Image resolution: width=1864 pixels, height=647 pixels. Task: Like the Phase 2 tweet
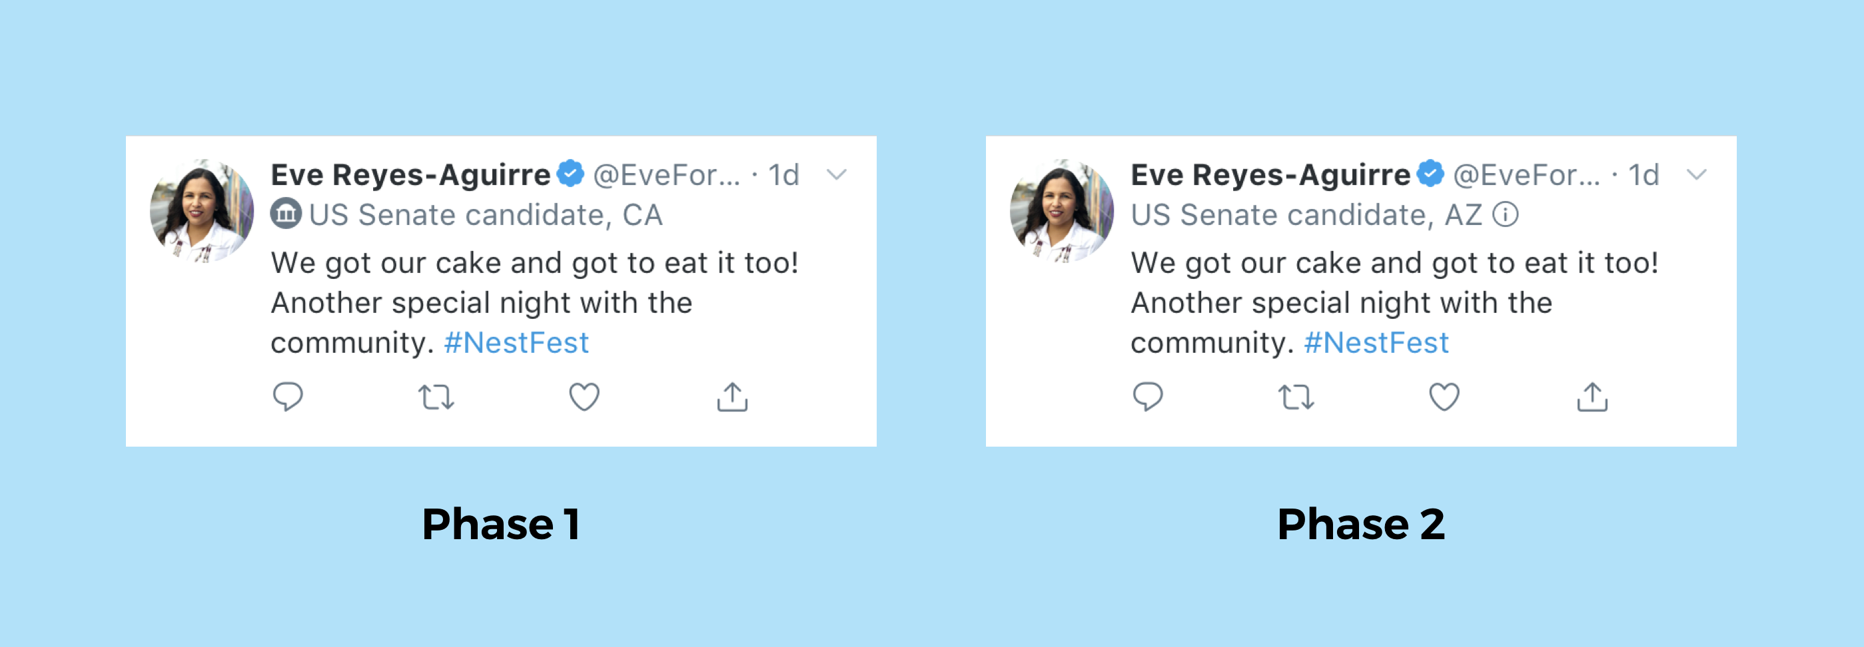coord(1444,397)
